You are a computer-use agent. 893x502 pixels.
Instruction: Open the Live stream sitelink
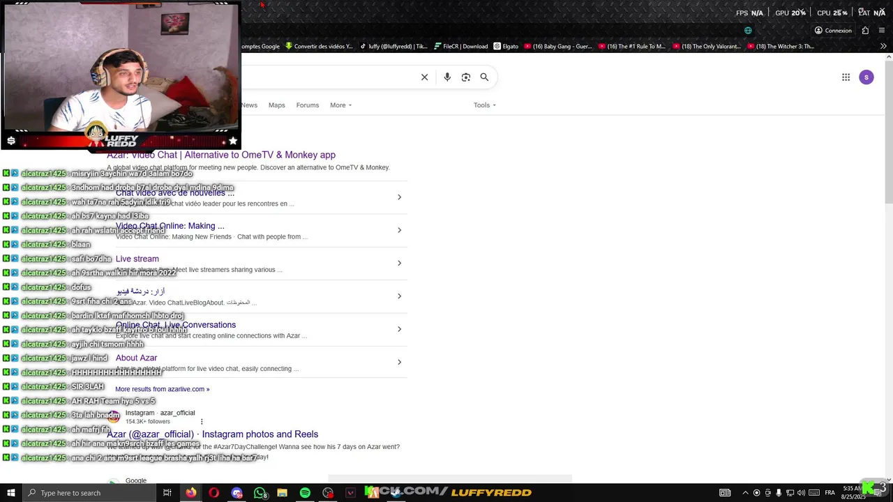point(137,259)
